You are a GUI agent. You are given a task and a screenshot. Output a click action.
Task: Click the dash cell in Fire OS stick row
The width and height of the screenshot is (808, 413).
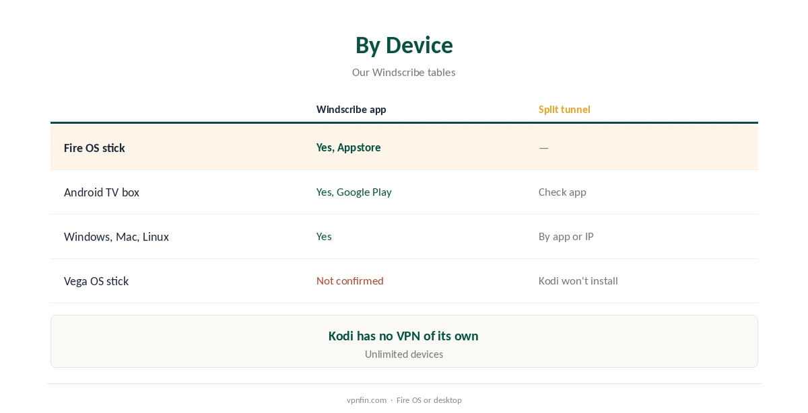click(x=543, y=147)
